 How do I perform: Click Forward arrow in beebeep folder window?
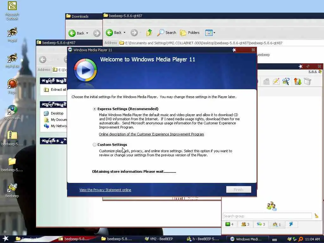(134, 33)
